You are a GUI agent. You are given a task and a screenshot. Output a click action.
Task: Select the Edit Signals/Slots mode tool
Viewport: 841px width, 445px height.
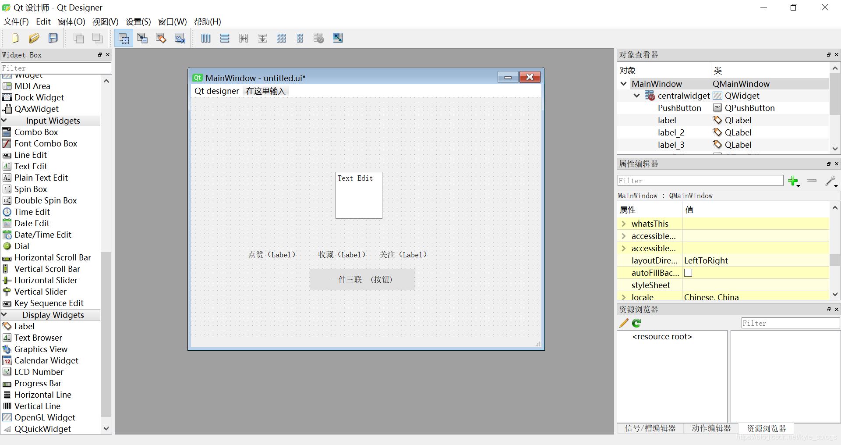(142, 38)
